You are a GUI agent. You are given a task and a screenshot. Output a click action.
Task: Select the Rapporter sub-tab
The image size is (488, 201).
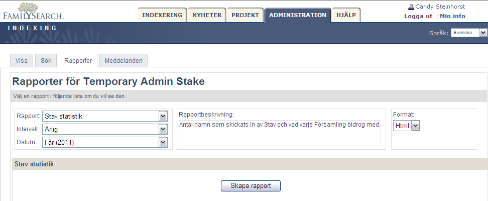coord(78,60)
